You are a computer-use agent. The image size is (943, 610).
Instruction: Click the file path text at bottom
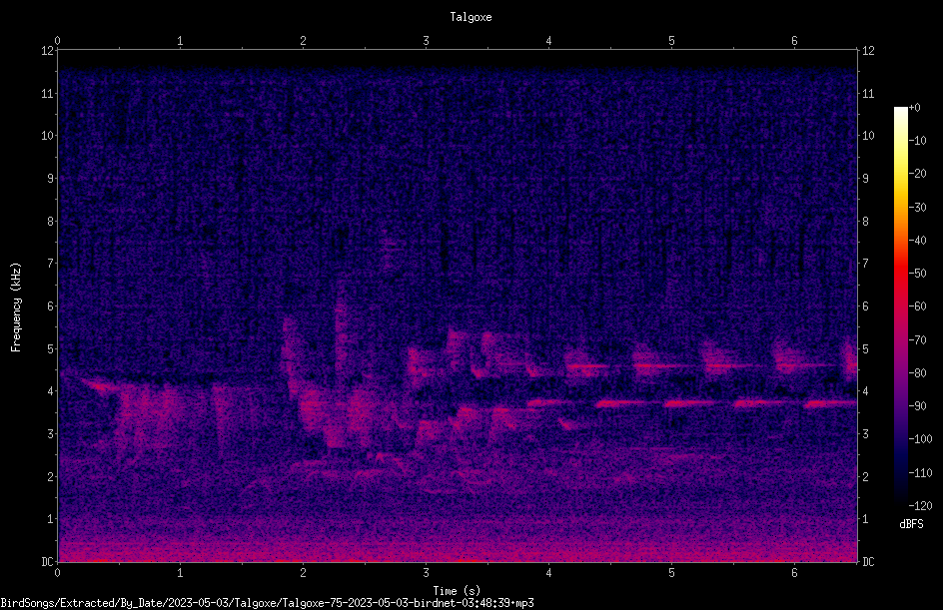point(267,603)
